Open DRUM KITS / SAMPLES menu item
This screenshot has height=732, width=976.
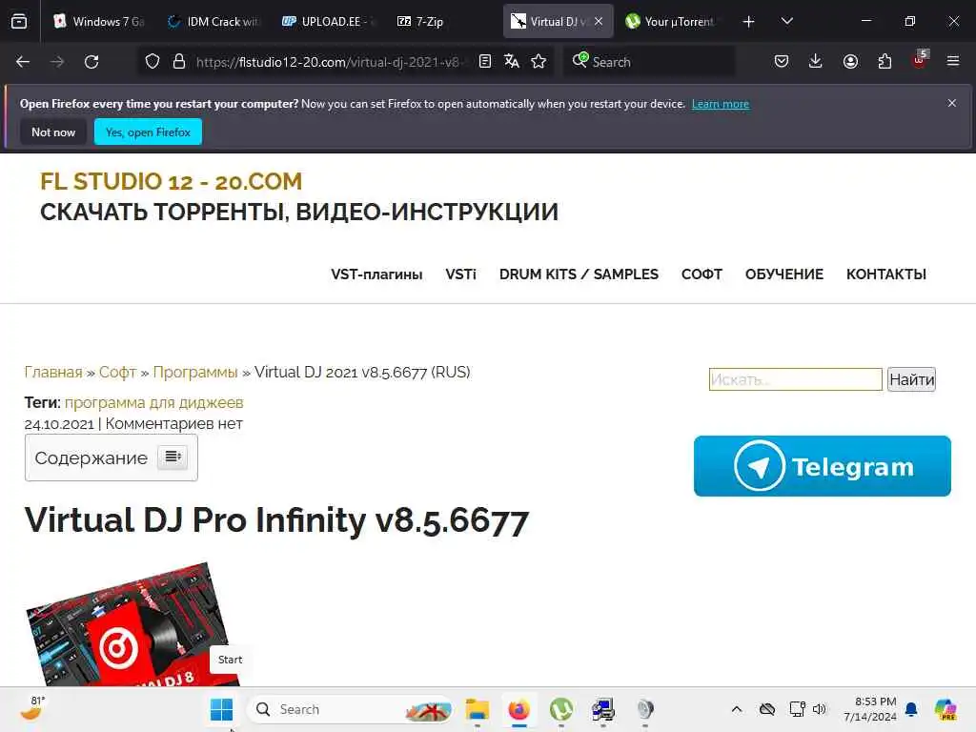tap(579, 274)
